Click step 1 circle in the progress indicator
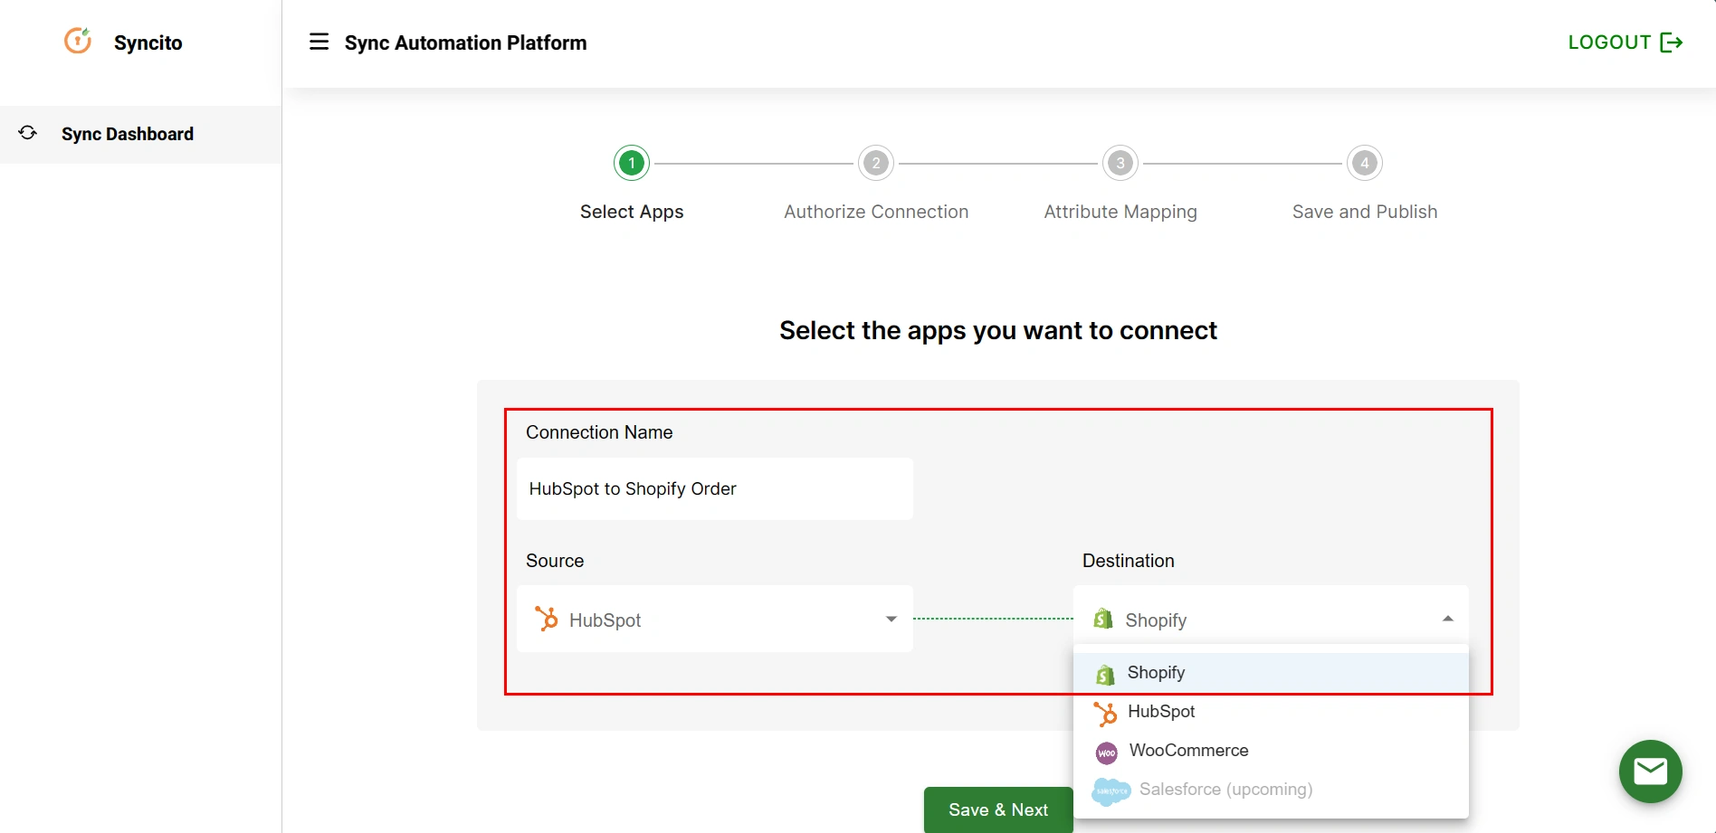 click(x=631, y=163)
